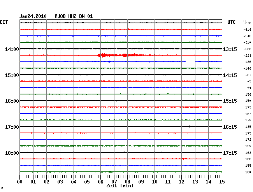Click the DC offset value 155
253x192 pixels.
(x=248, y=166)
